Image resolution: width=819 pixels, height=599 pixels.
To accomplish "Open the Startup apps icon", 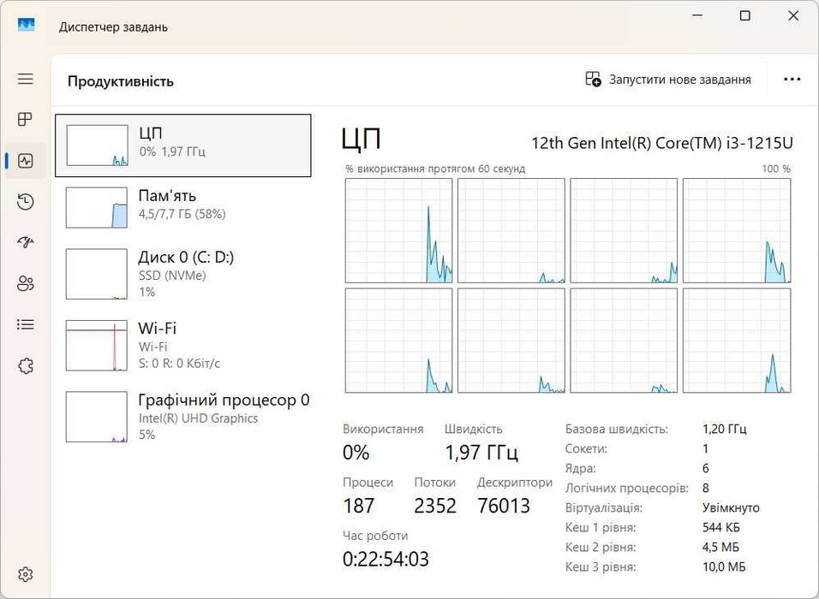I will coord(25,242).
